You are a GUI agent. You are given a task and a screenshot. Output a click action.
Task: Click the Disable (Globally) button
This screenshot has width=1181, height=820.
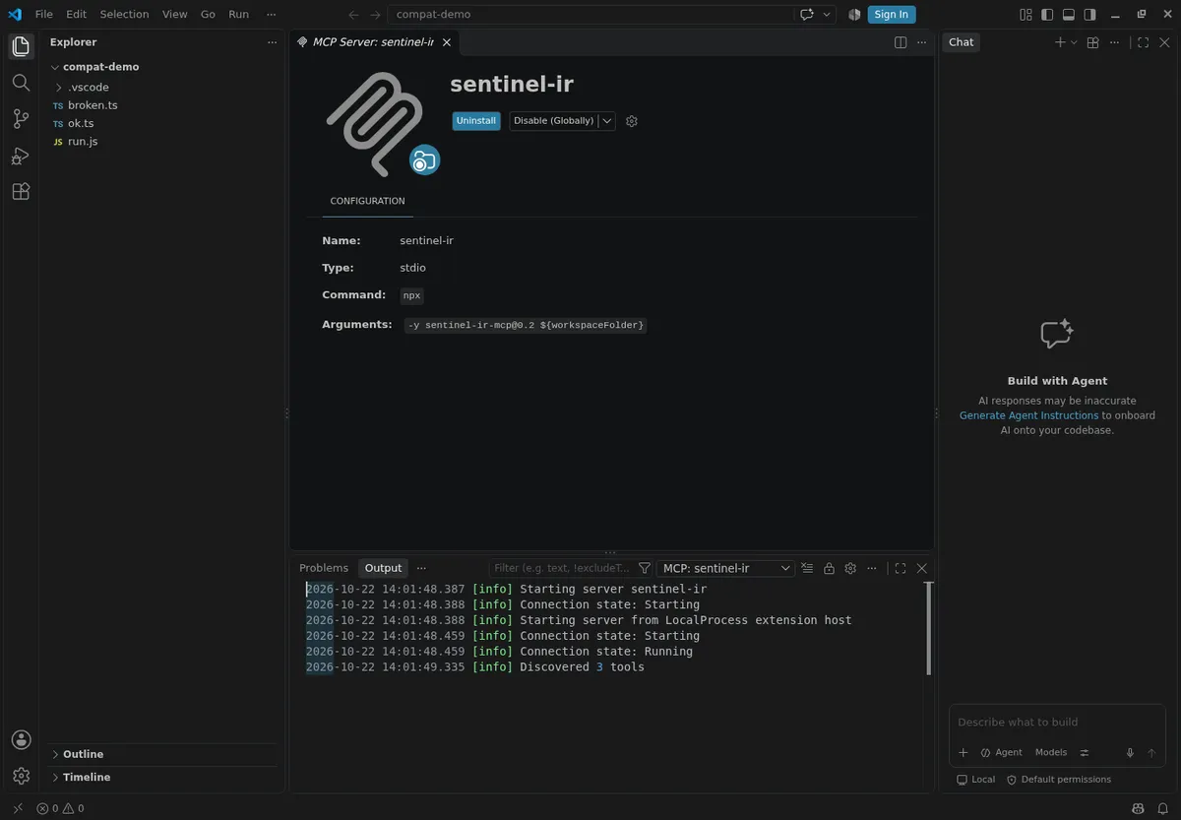(x=554, y=121)
